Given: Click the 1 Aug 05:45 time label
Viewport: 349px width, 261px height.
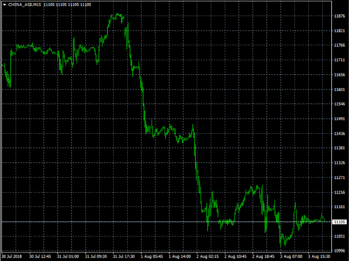Looking at the screenshot, I should coord(151,256).
